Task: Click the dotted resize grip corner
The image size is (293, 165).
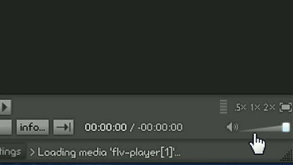Action: [287, 156]
